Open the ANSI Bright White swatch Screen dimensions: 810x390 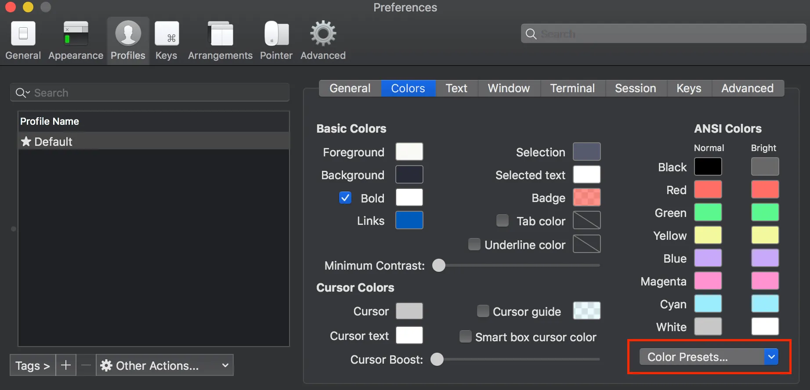coord(765,326)
